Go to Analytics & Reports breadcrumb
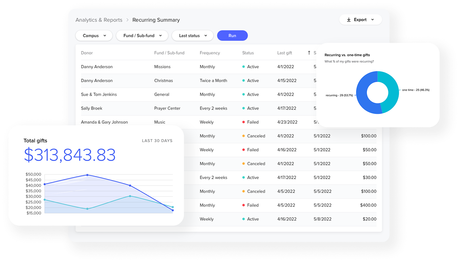The width and height of the screenshot is (460, 262). coord(99,20)
